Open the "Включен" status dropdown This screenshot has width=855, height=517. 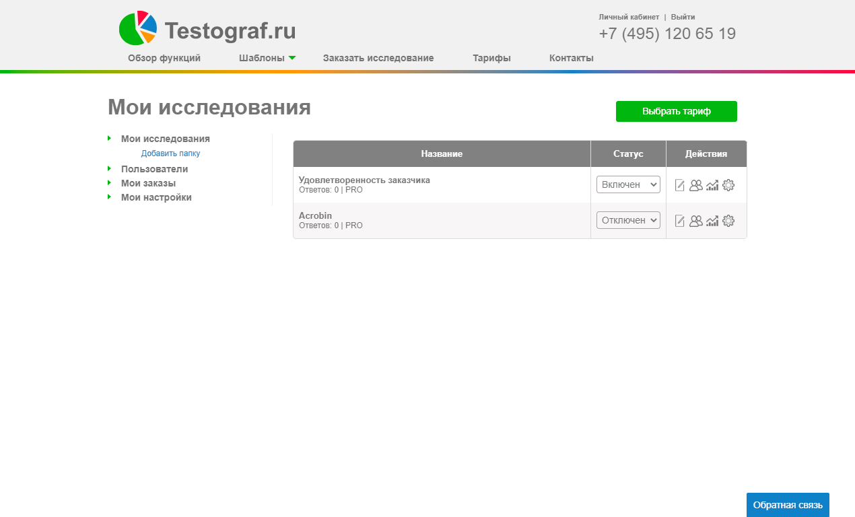pos(627,184)
